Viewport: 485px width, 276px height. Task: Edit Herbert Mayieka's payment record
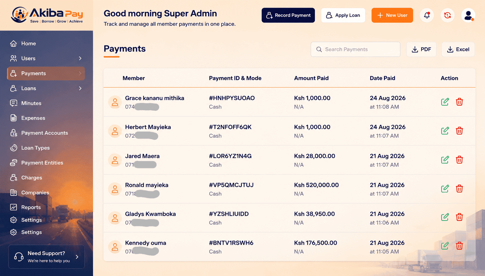click(445, 131)
